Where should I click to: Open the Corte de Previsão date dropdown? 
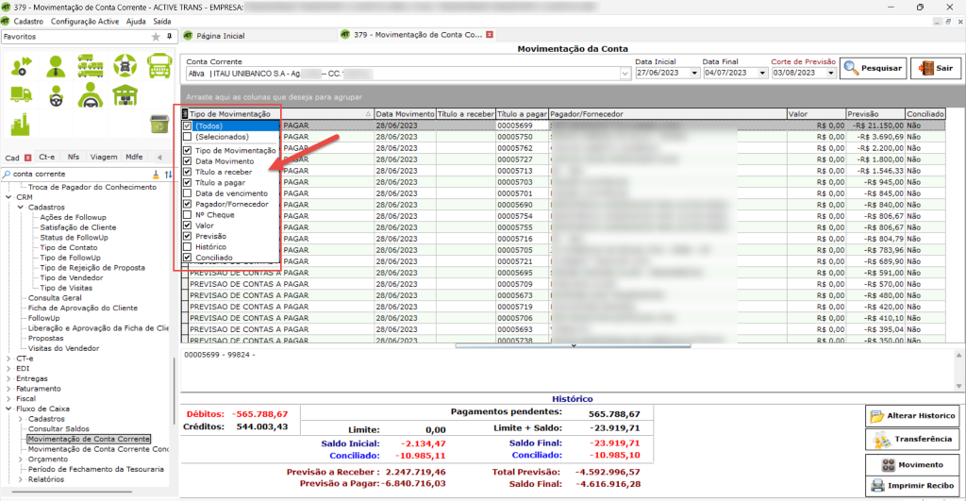[x=830, y=73]
